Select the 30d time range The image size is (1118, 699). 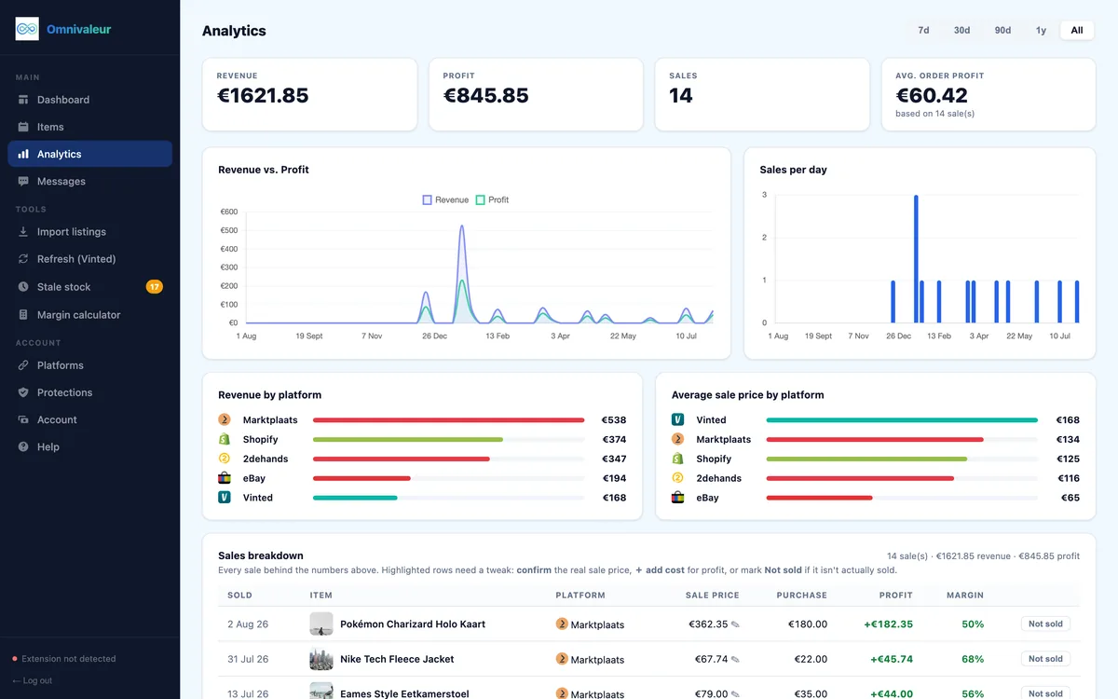click(x=961, y=30)
